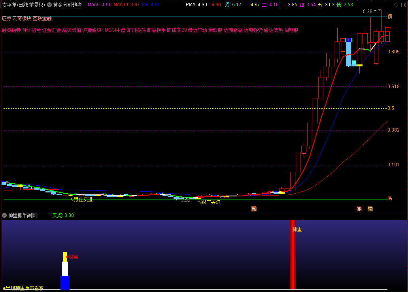Screen dimensions: 408x292
Task: Click the 0.618 Fibonacci level label
Action: pyautogui.click(x=393, y=87)
